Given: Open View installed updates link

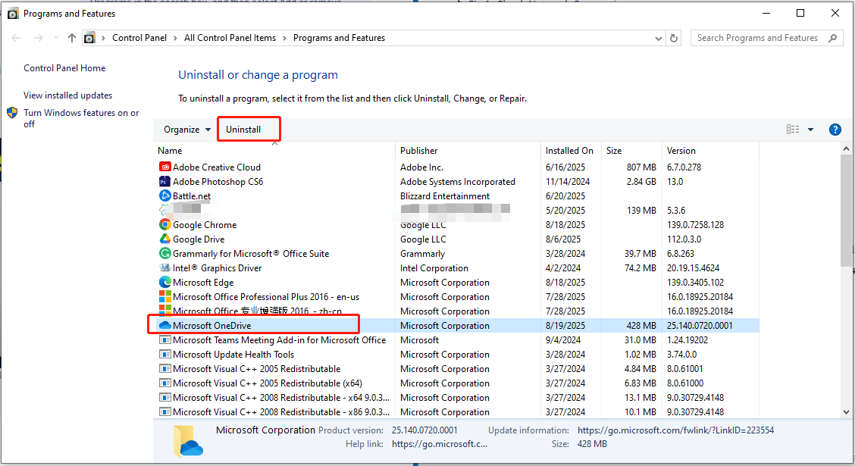Looking at the screenshot, I should click(67, 95).
